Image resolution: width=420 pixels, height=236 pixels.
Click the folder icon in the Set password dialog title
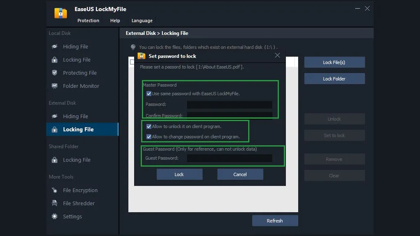142,56
